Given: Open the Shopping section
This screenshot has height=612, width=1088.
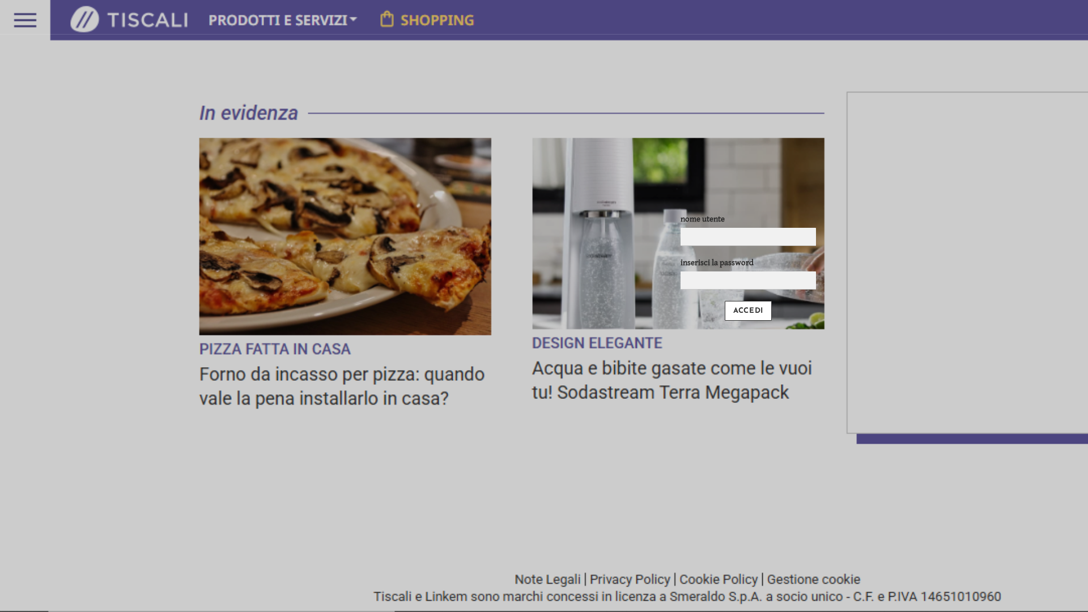Looking at the screenshot, I should (x=437, y=20).
